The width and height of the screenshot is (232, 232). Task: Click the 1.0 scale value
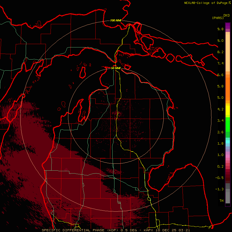[x=220, y=155]
